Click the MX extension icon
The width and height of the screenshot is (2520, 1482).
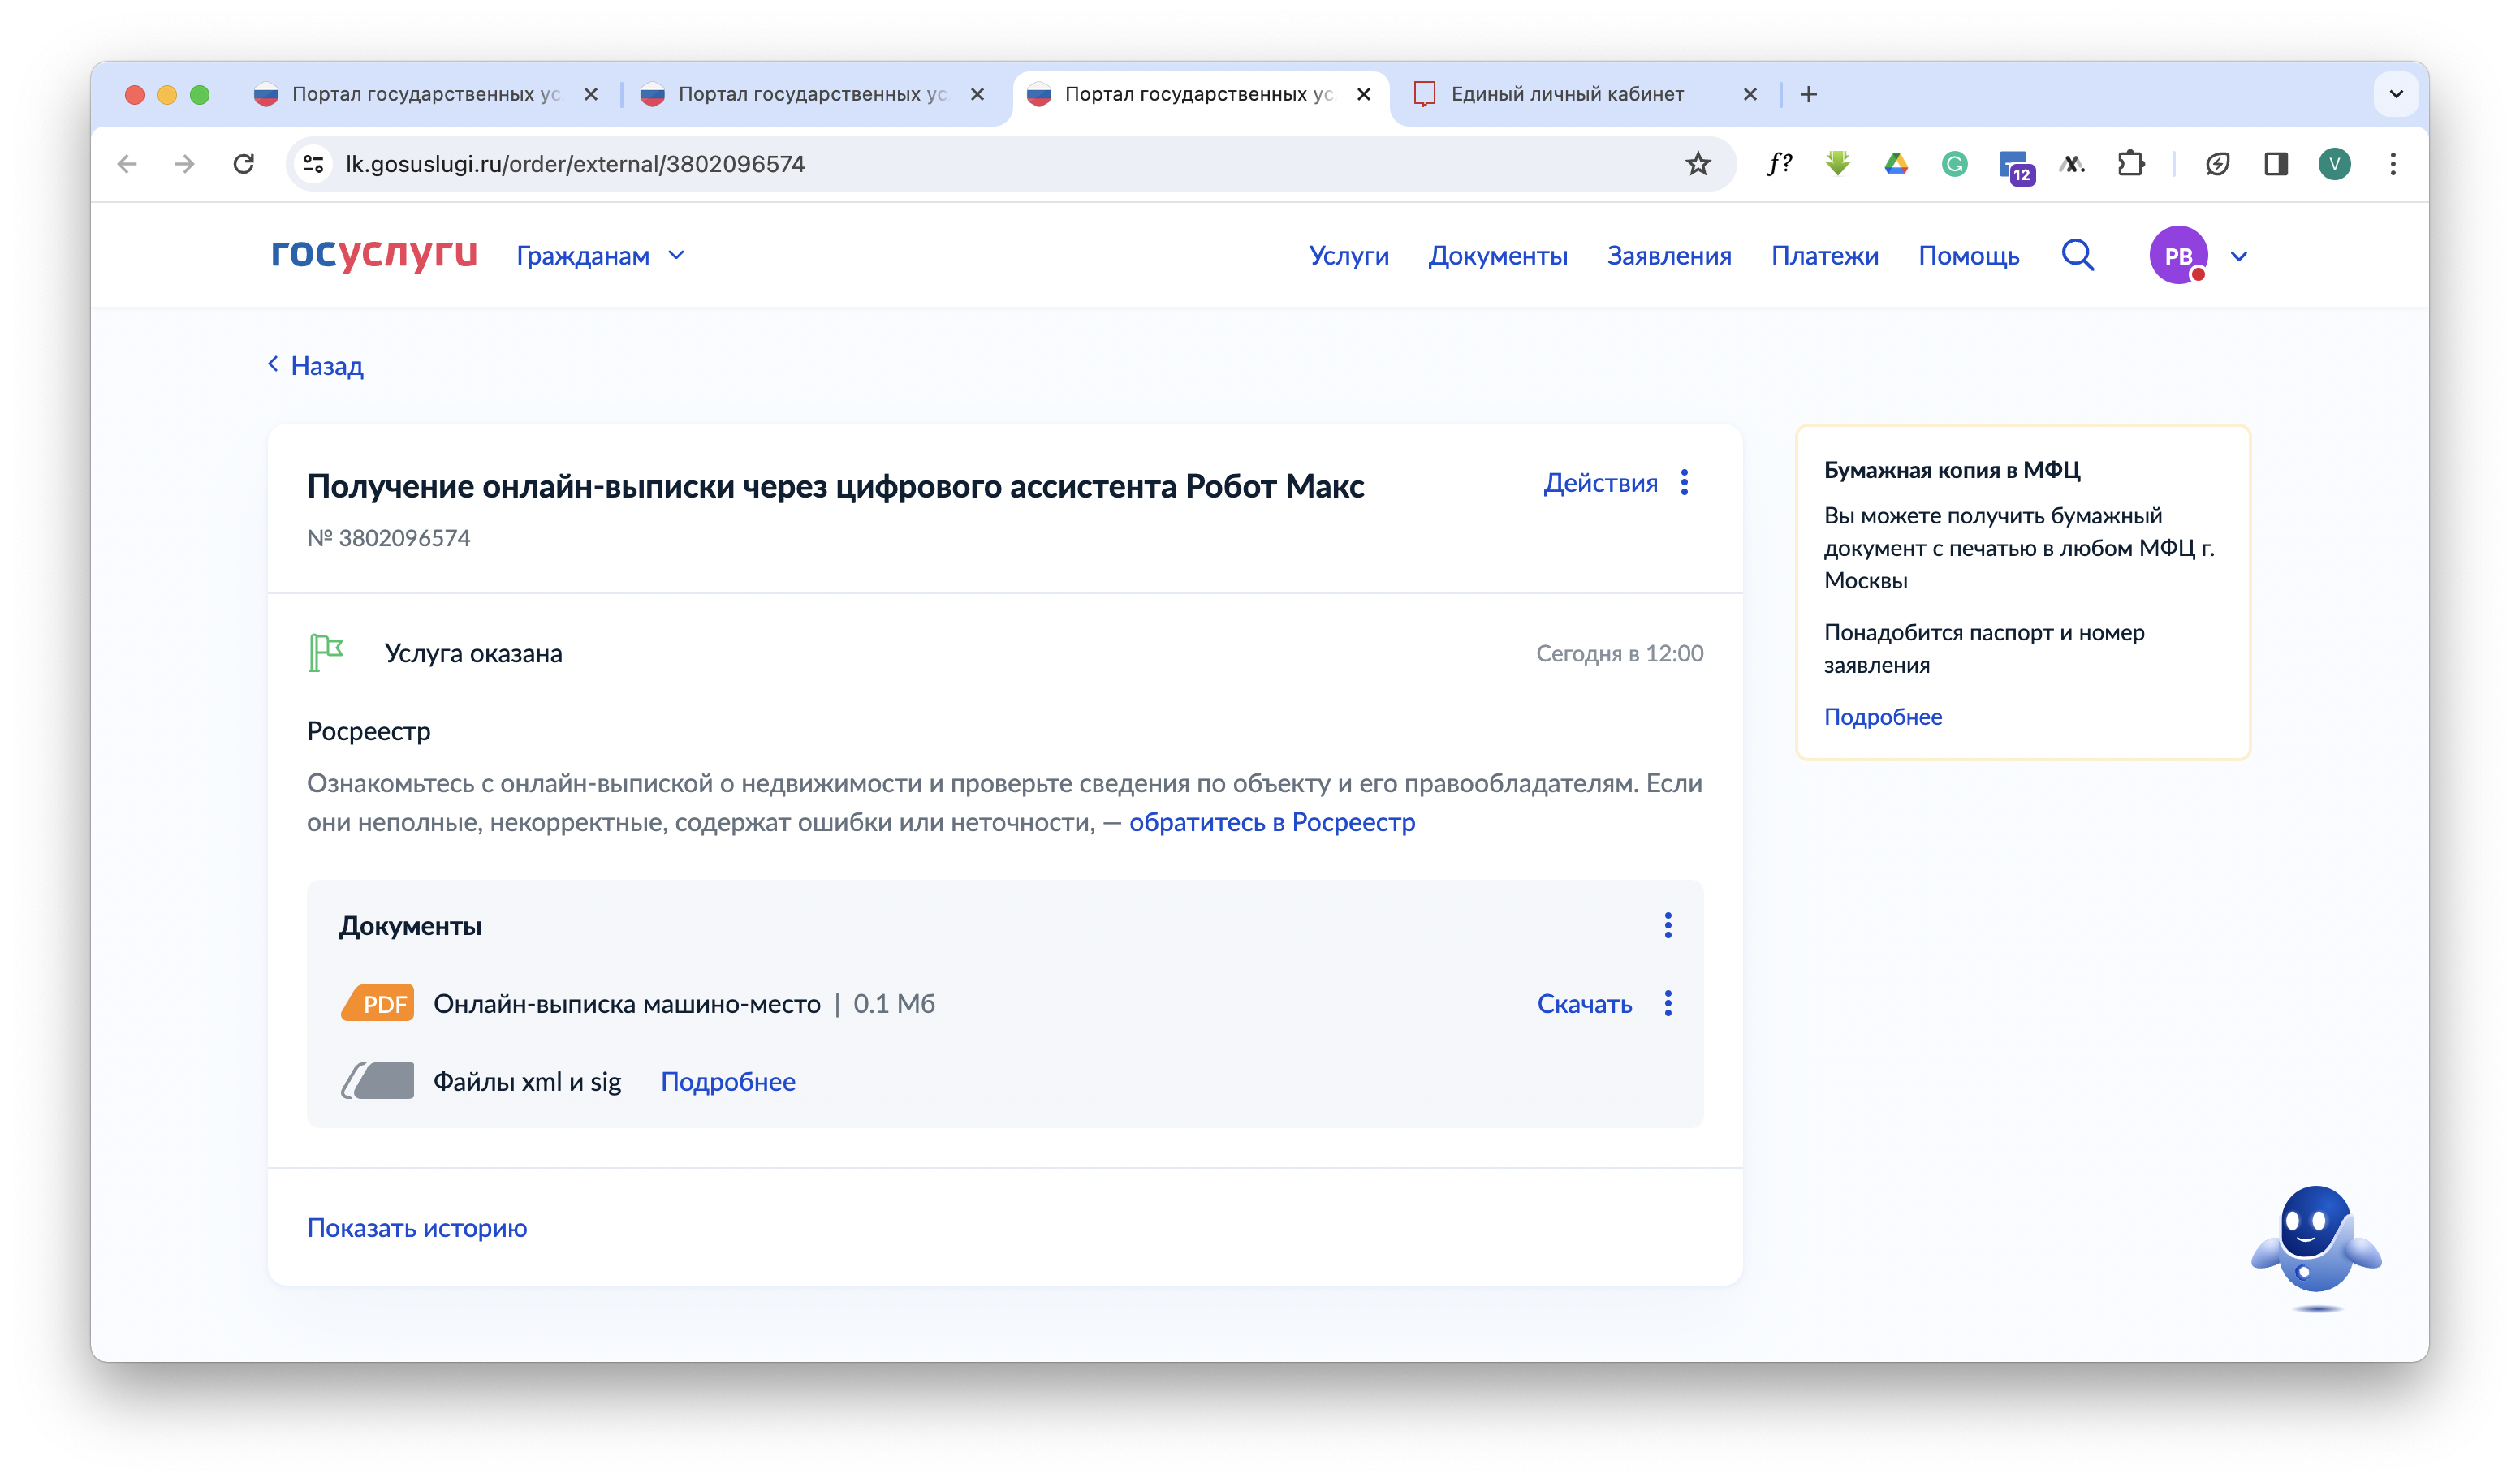coord(2072,164)
